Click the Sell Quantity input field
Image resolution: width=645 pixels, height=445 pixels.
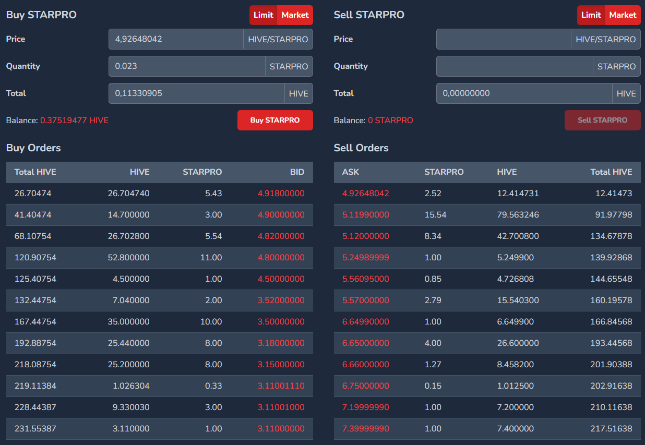tap(515, 66)
